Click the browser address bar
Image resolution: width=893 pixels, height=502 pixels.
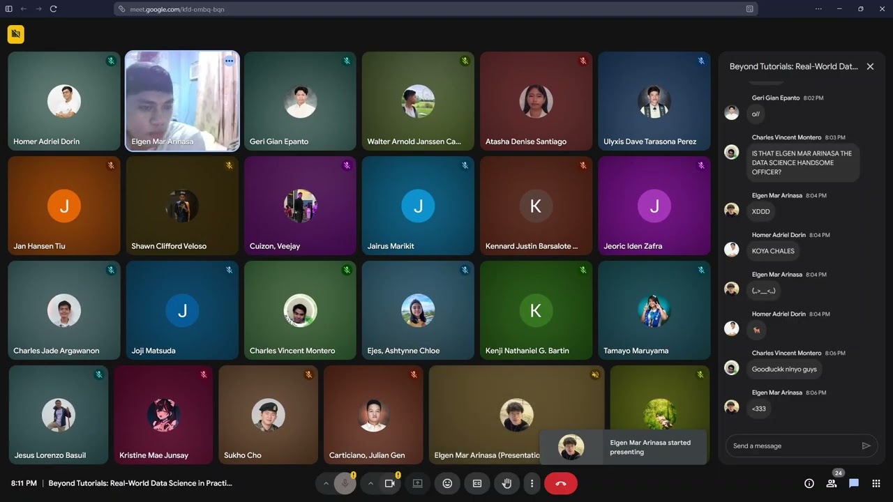436,9
